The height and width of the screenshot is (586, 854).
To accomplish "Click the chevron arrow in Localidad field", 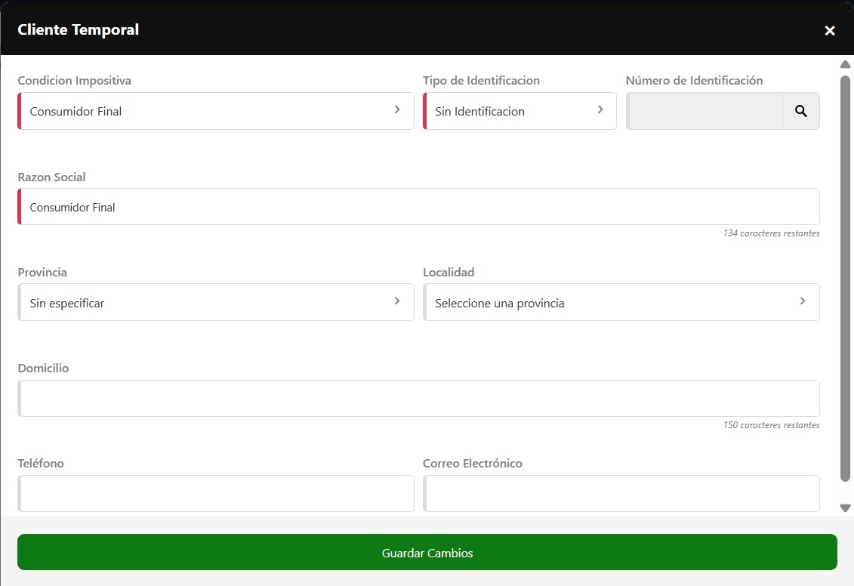I will [802, 301].
